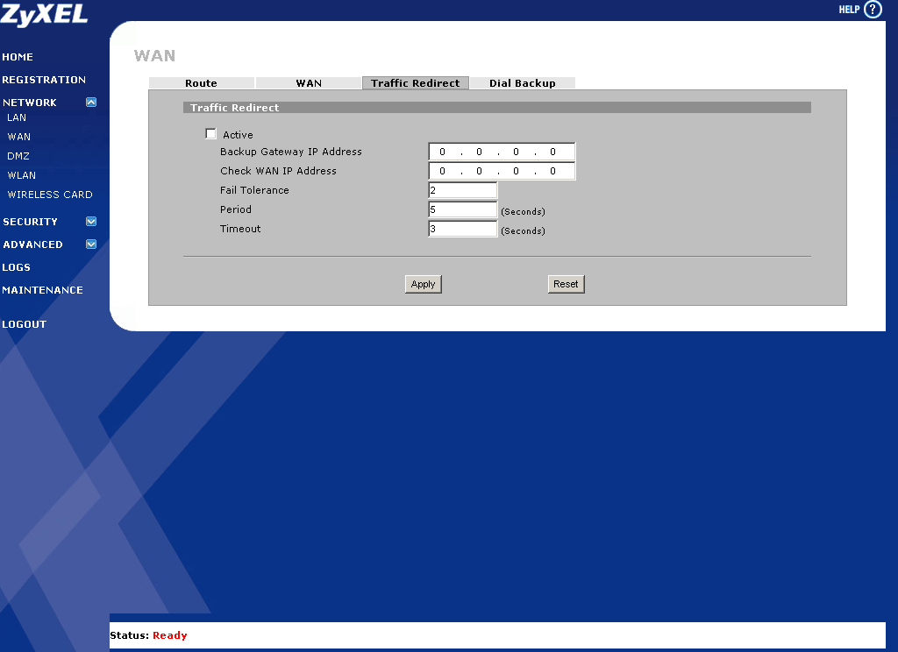The image size is (898, 652).
Task: Click the Active checkbox label
Action: click(x=238, y=135)
